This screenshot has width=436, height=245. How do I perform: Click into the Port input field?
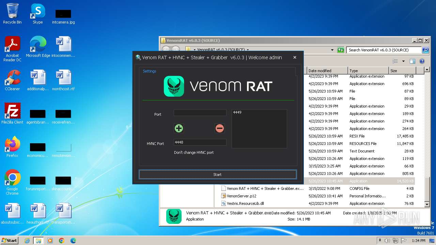click(x=200, y=113)
